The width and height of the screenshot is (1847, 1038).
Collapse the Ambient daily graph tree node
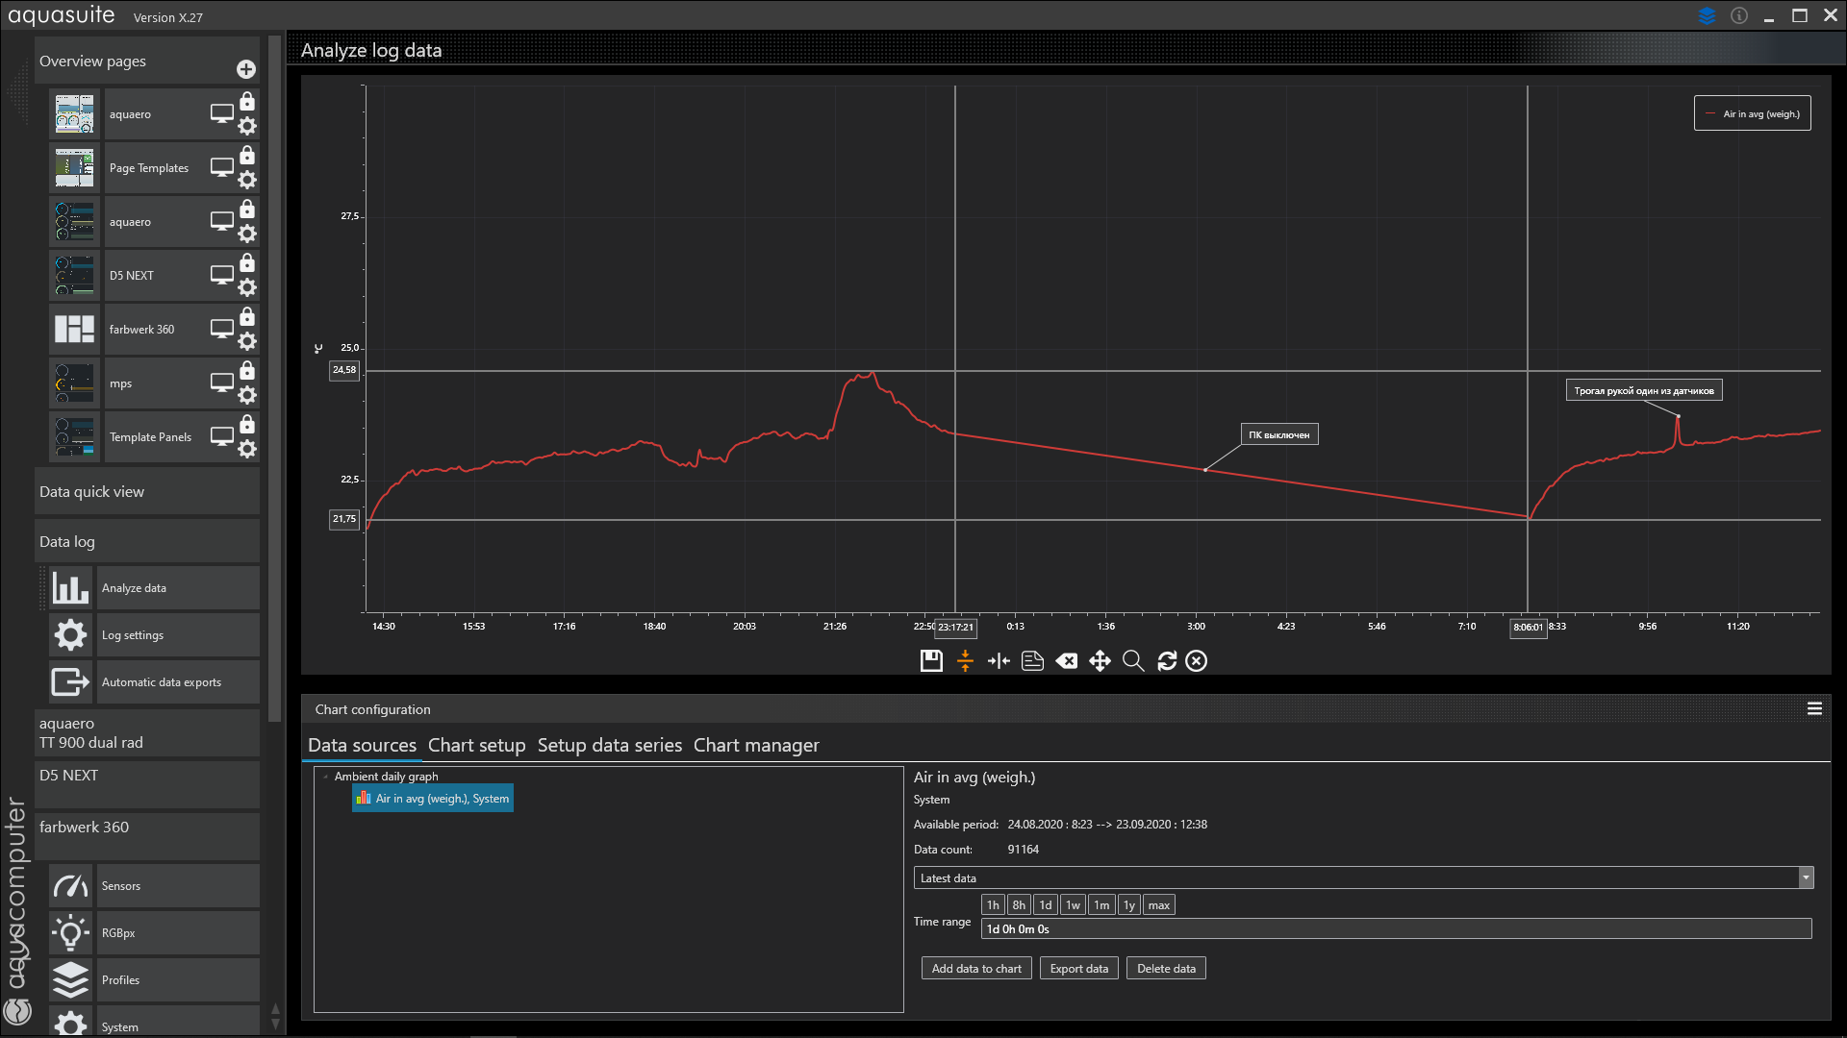click(x=326, y=777)
